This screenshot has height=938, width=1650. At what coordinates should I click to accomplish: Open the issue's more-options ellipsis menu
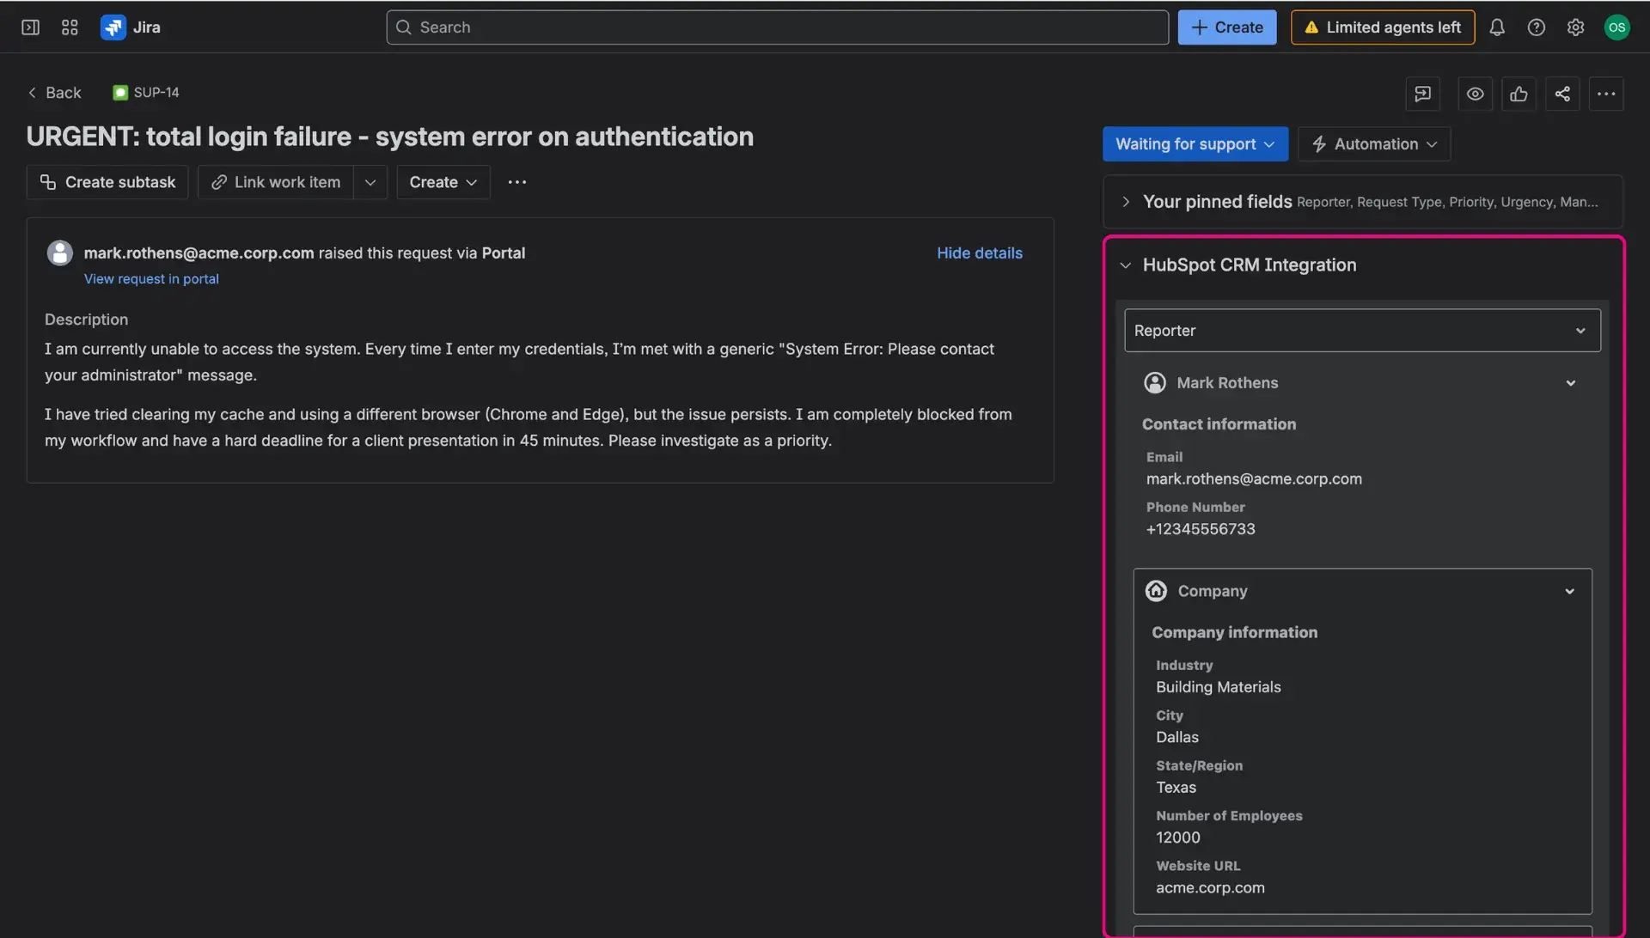click(1606, 94)
